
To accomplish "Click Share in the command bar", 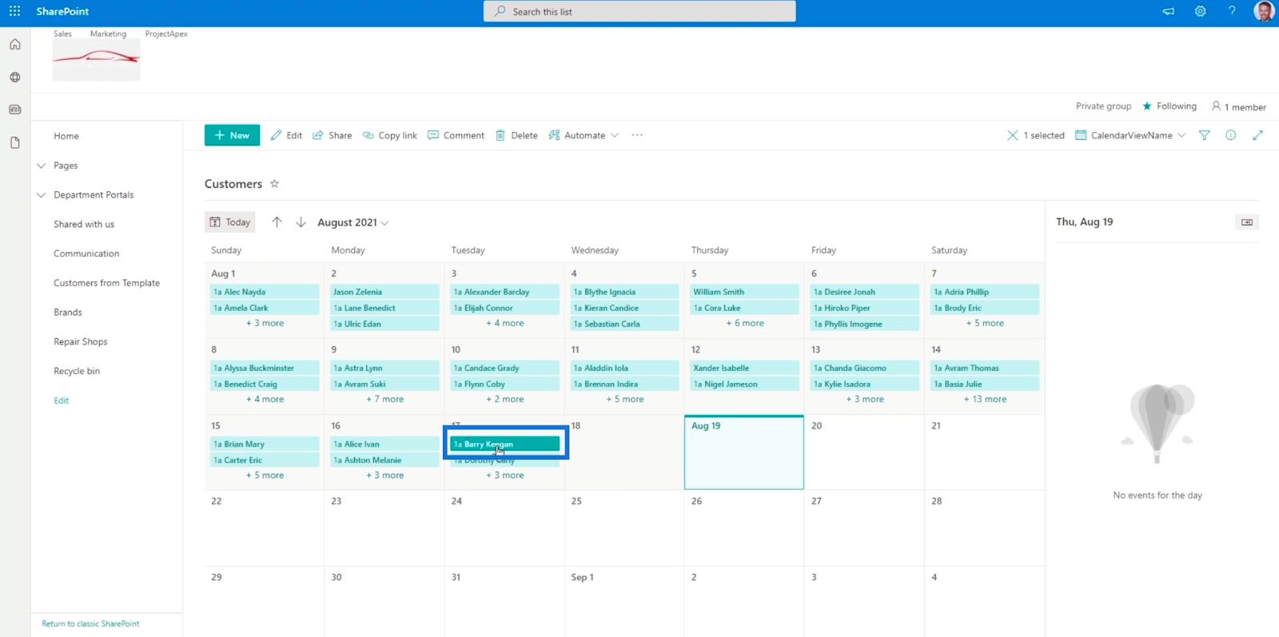I will pos(332,135).
